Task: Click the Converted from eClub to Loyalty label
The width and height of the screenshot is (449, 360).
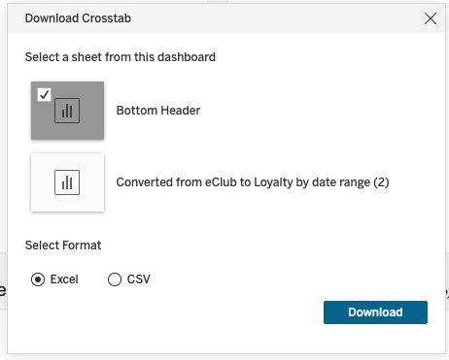Action: [253, 182]
